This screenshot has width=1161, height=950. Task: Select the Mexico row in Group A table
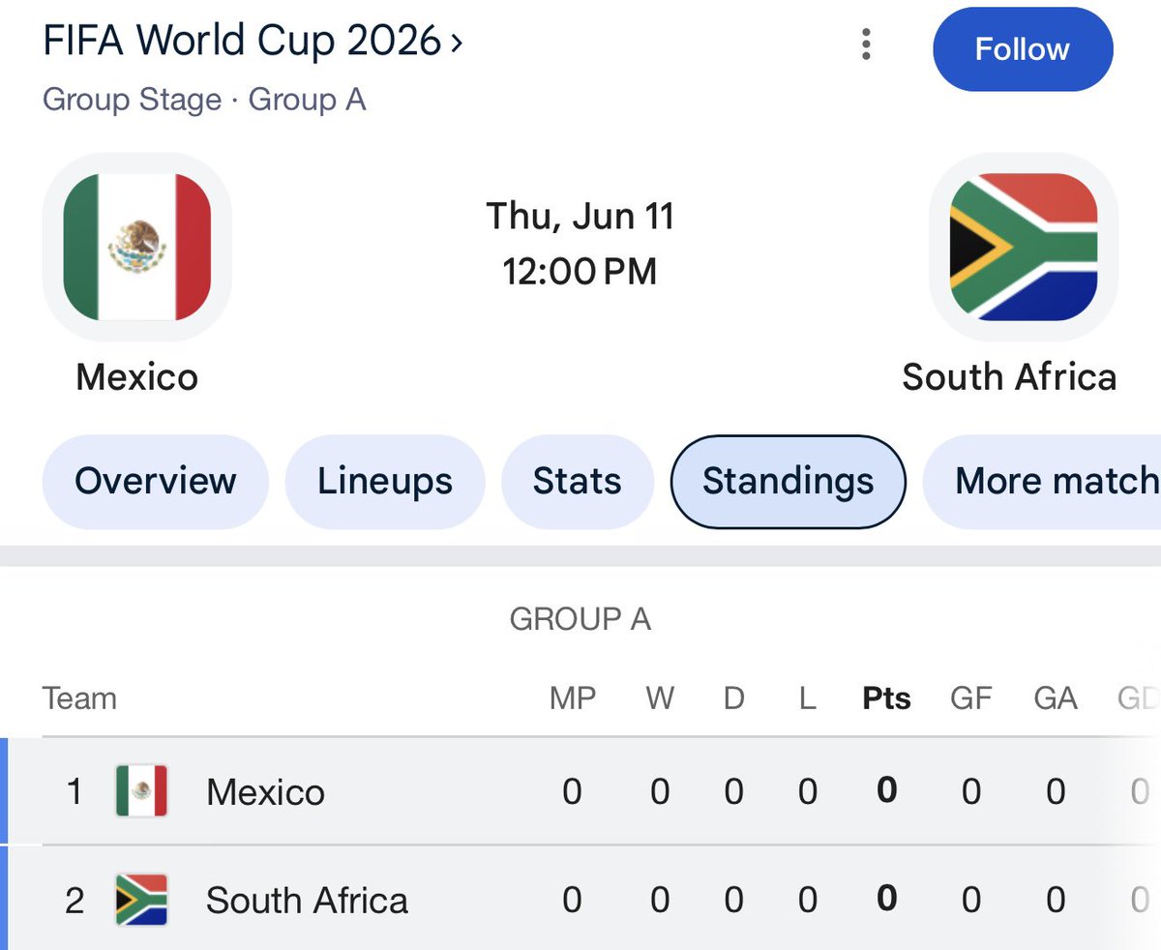(x=580, y=791)
